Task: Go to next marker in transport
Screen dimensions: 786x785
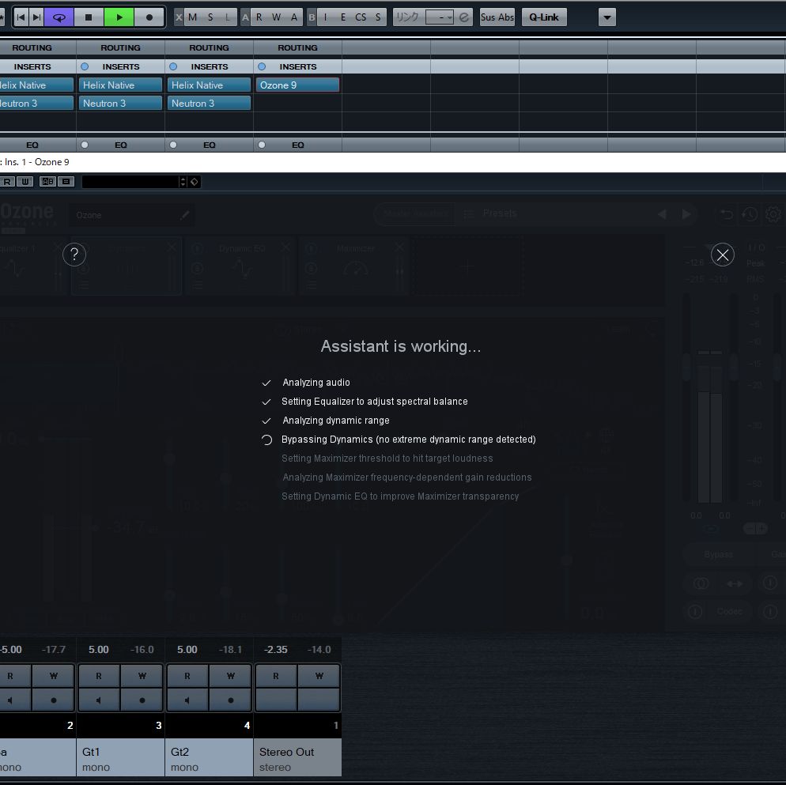Action: (x=36, y=17)
